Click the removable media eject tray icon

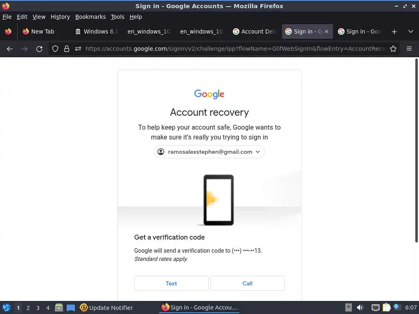coord(349,307)
